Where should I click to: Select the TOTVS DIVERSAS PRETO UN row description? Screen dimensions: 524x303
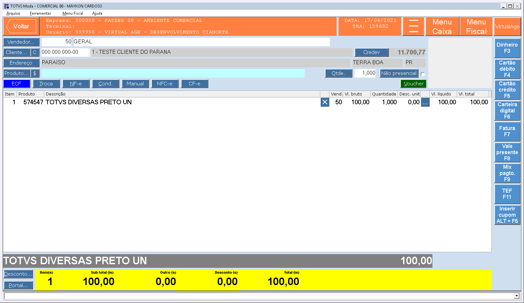pos(89,102)
